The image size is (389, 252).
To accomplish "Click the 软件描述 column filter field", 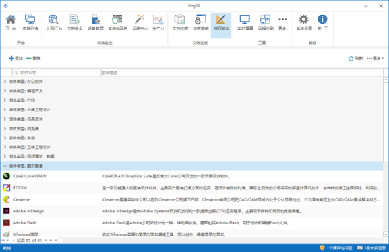I will coord(242,73).
